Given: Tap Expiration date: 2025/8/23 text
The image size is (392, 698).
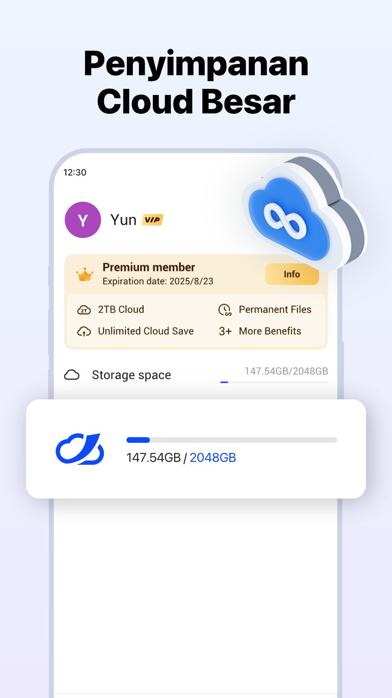Looking at the screenshot, I should tap(158, 281).
